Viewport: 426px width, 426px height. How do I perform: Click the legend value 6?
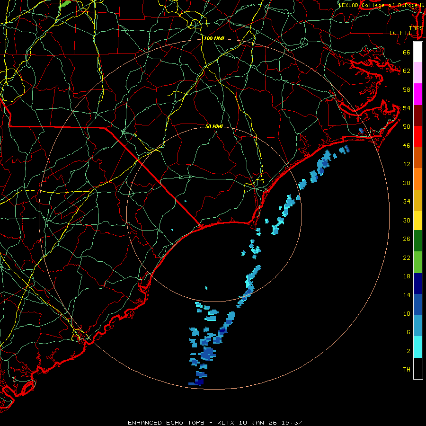point(408,332)
